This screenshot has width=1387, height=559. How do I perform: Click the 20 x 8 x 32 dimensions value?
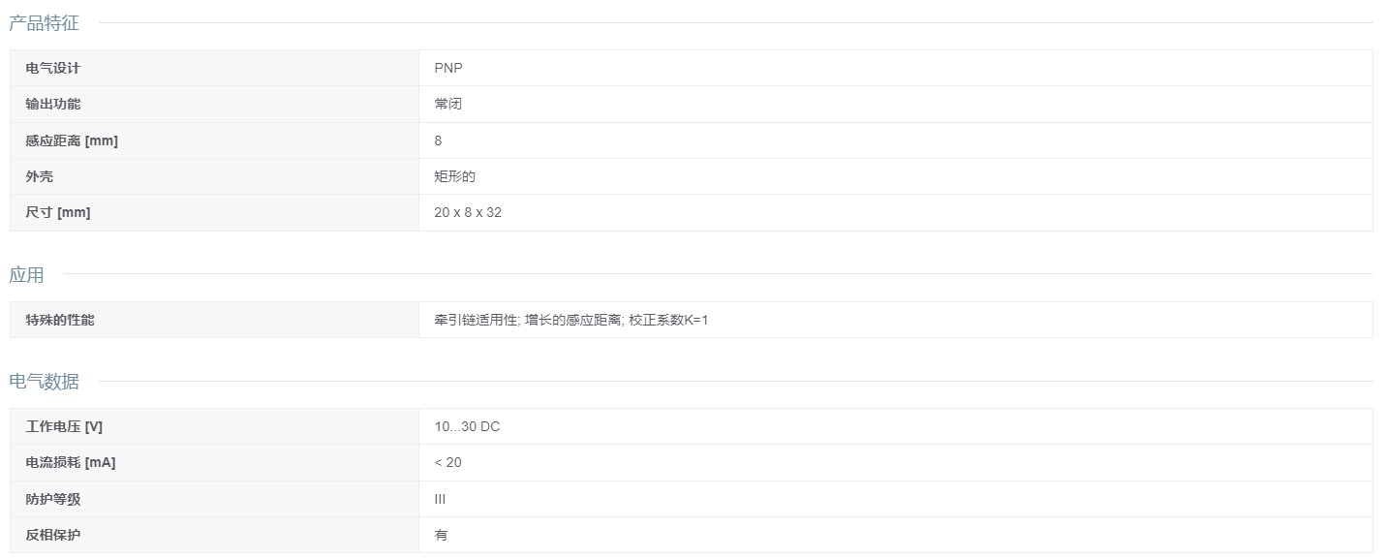click(468, 212)
